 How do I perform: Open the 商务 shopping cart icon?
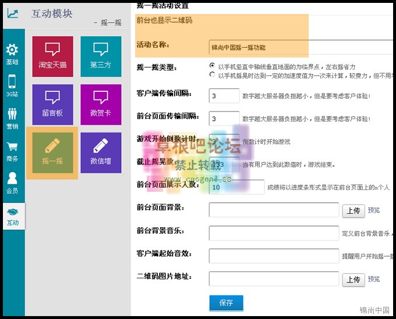12,146
